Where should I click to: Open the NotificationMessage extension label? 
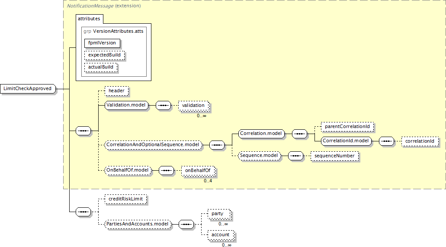point(103,6)
